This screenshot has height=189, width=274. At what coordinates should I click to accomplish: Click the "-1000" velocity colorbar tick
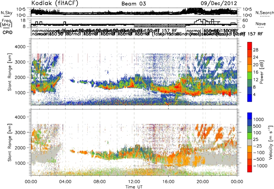[x=260, y=166]
